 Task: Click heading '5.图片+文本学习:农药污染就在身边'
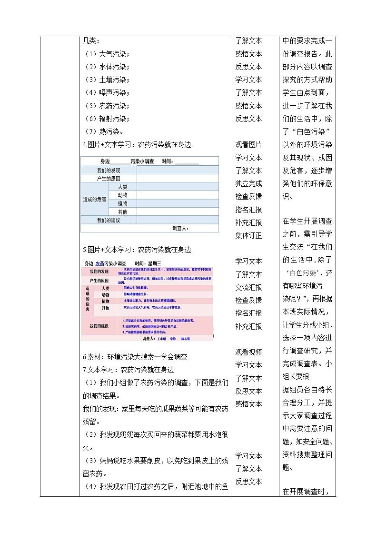[137, 250]
